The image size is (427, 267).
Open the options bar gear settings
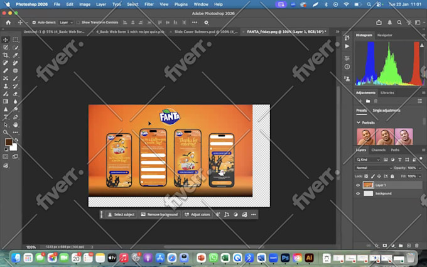(x=206, y=23)
